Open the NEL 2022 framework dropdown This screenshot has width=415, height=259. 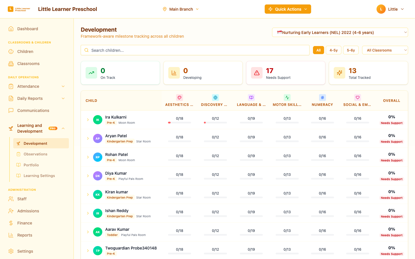[x=340, y=33]
